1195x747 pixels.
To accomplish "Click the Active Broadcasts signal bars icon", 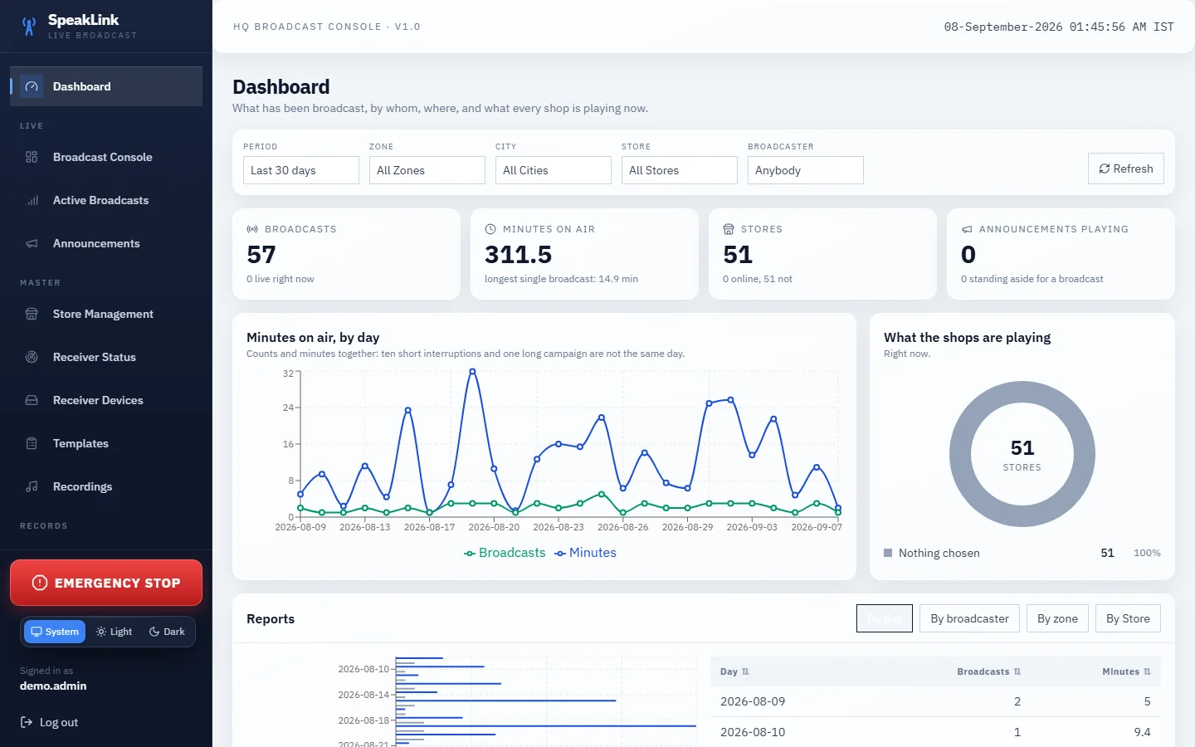I will [x=32, y=200].
